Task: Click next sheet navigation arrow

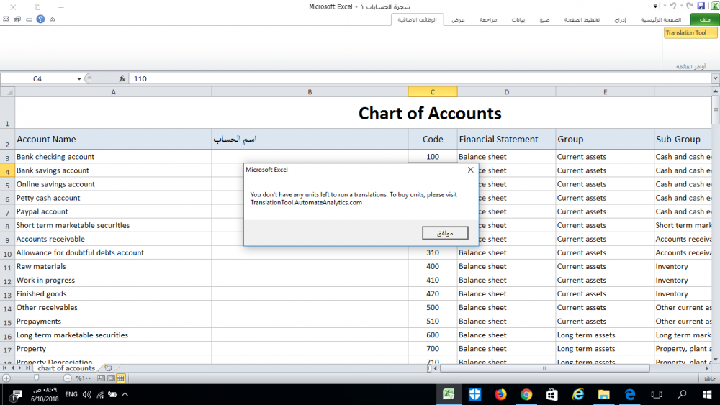Action: [19, 368]
